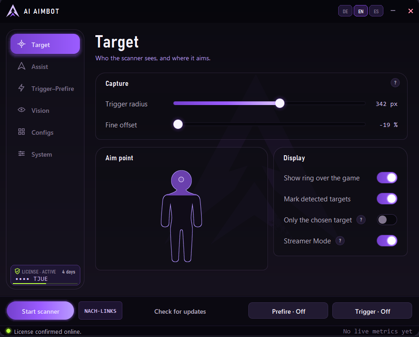Click 'Who the scanner sees, and where it aims.' subtitle
This screenshot has height=337, width=419.
[153, 58]
